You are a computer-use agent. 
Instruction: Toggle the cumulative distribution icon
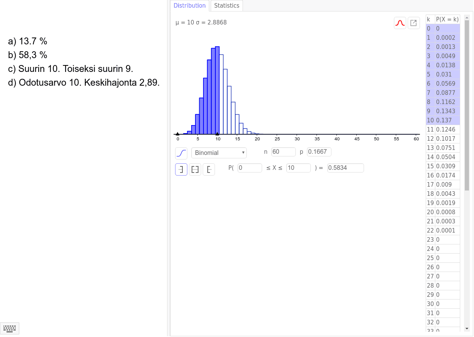click(x=181, y=153)
